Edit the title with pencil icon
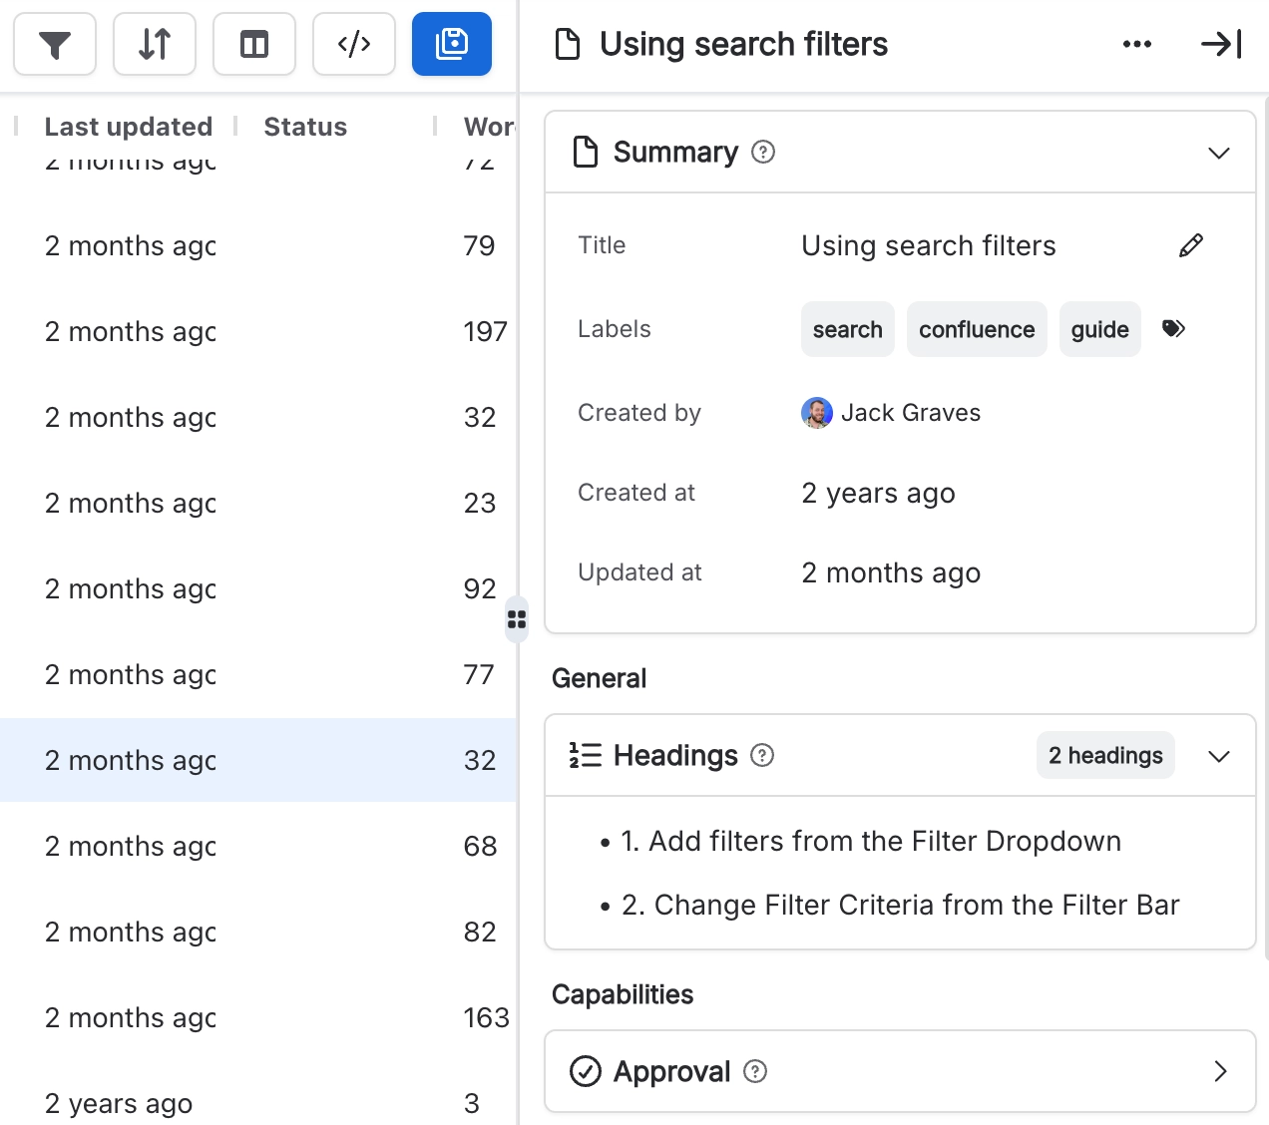 [x=1191, y=245]
